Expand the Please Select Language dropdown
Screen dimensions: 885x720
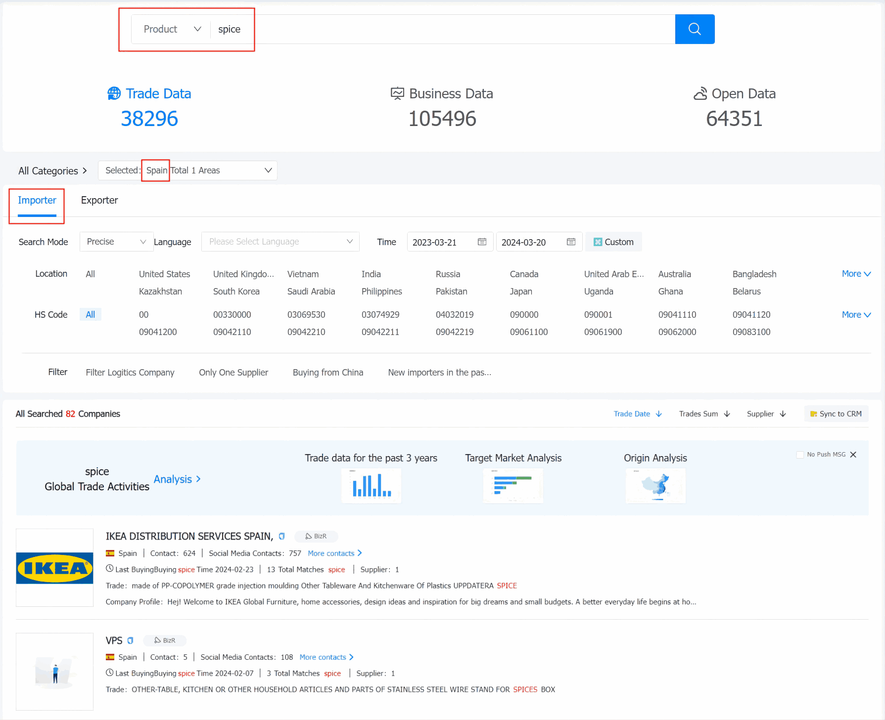pos(280,242)
